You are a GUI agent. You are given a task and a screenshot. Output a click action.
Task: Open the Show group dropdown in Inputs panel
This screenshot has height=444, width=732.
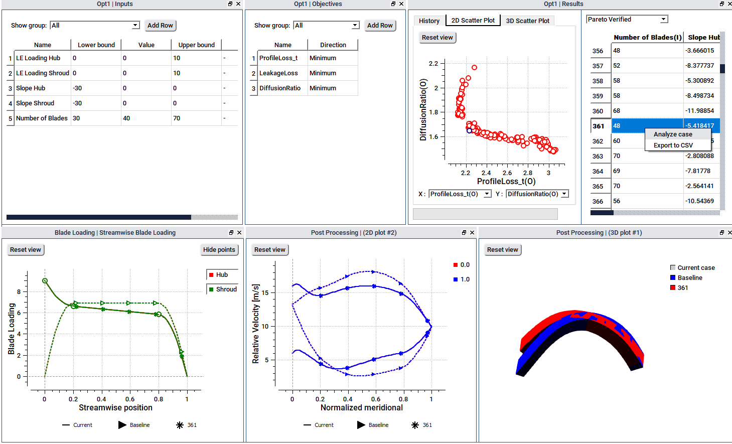tap(94, 25)
